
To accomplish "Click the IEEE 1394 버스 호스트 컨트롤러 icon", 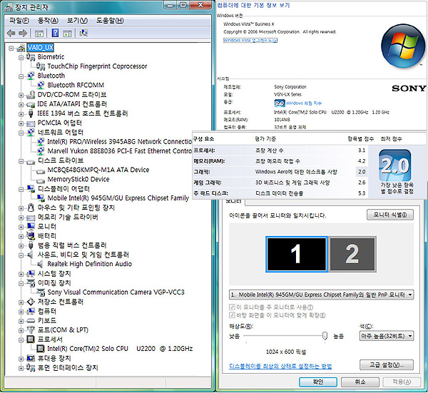I will (x=31, y=113).
